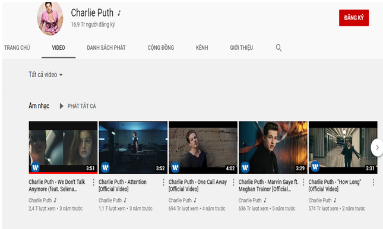Click the 3:31 duration badge
Viewport: 383px width, 229px height.
tap(370, 168)
